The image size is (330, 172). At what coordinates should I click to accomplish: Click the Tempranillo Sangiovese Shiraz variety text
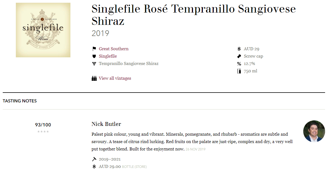tap(129, 64)
